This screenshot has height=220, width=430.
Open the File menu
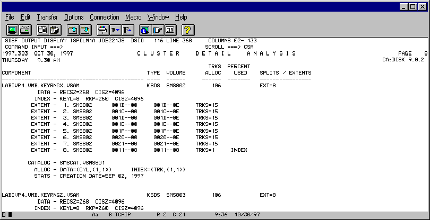pyautogui.click(x=10, y=17)
